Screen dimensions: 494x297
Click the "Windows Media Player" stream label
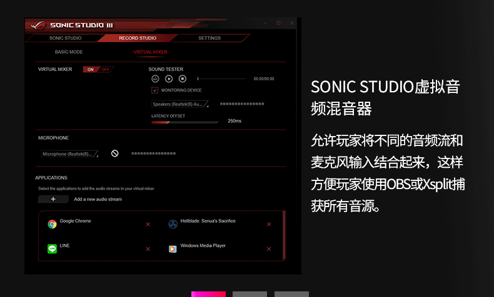tap(203, 245)
